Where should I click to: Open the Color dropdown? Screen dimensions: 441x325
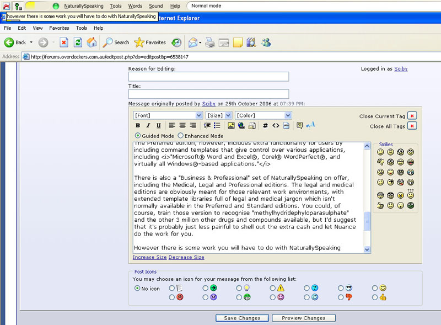[x=263, y=115]
